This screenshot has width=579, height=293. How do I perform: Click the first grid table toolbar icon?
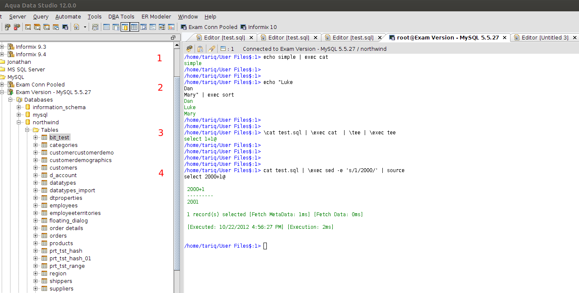tap(106, 27)
